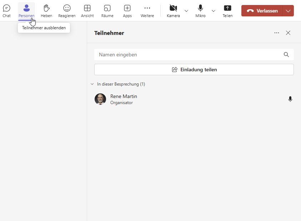Image resolution: width=301 pixels, height=221 pixels.
Task: Open Teilnehmer panel more options
Action: (x=277, y=33)
